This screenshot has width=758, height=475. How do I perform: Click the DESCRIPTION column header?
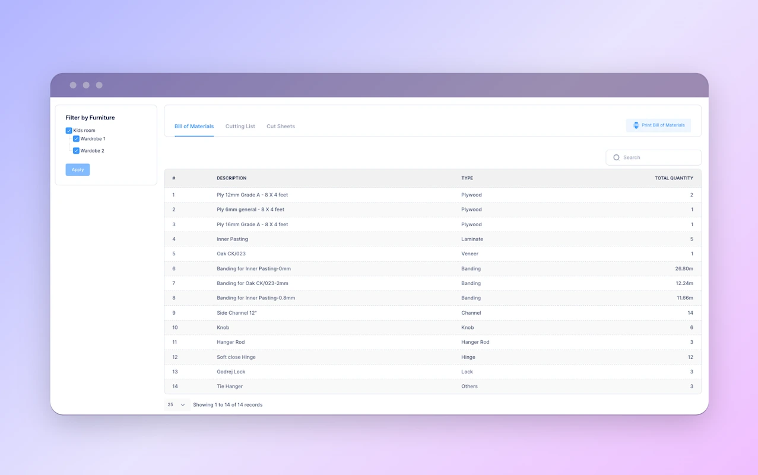(231, 178)
